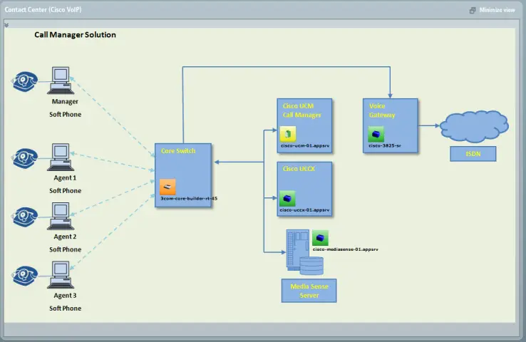Click the cisco-ucm-01.appsrv label
Viewport: 526px width, 342px height.
(305, 146)
